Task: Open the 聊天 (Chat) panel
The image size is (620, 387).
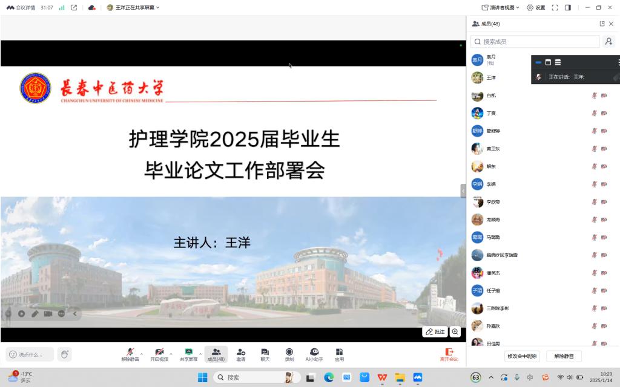Action: [x=265, y=354]
